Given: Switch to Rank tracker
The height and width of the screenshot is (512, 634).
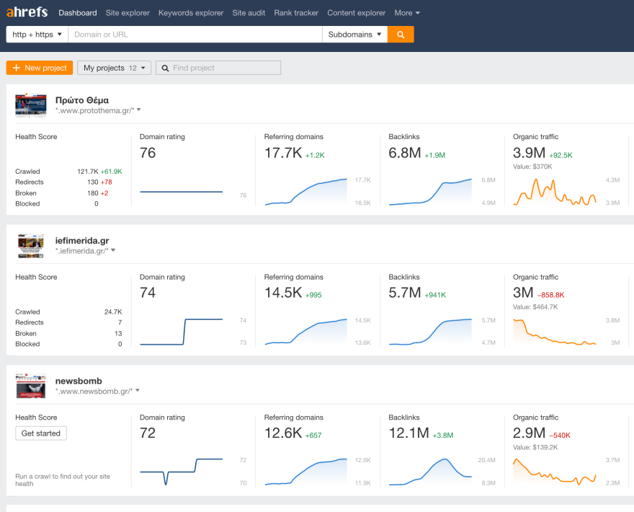Looking at the screenshot, I should pyautogui.click(x=298, y=13).
